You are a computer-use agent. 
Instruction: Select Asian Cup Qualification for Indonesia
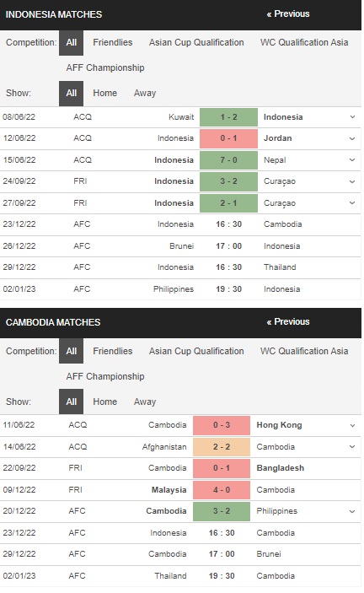click(196, 42)
